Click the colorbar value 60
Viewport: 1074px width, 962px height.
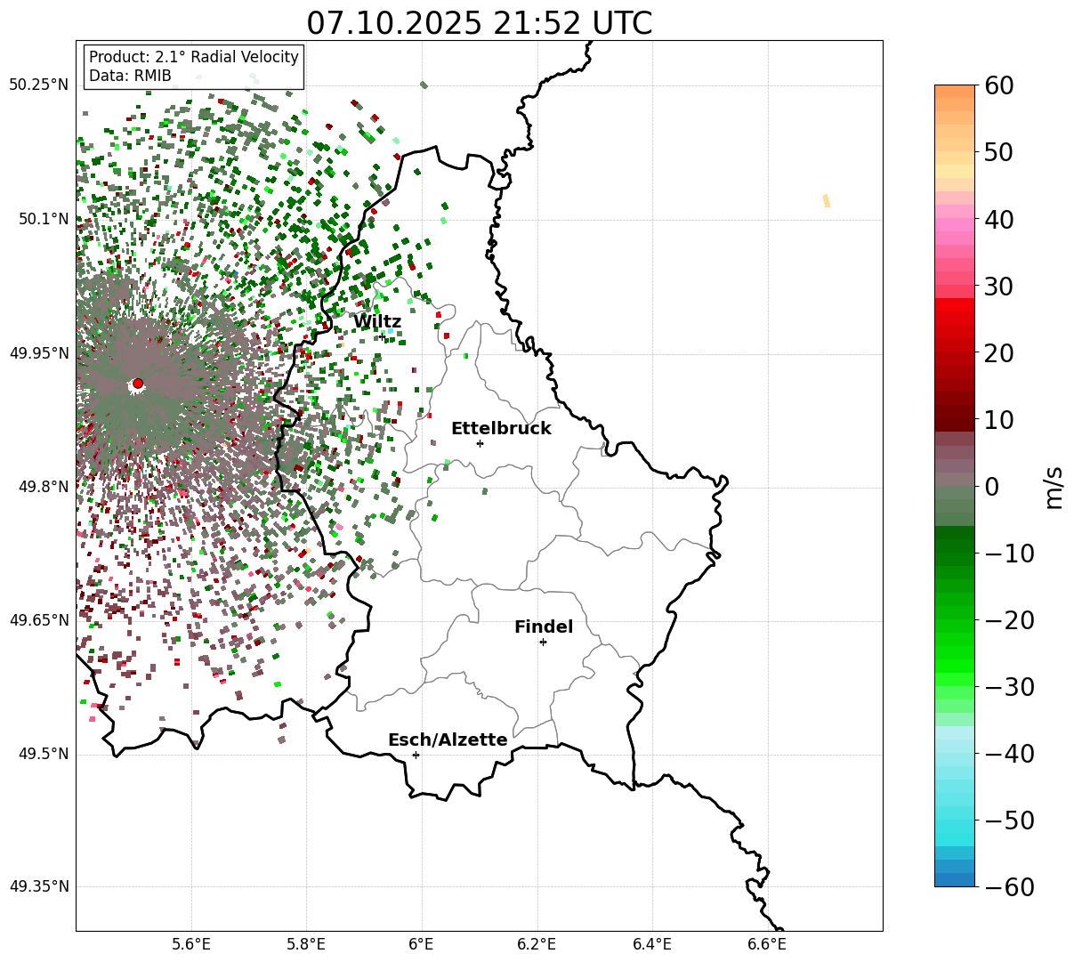(1000, 85)
